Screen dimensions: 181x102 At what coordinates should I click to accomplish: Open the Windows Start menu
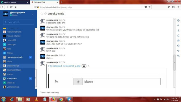pos(3,99)
